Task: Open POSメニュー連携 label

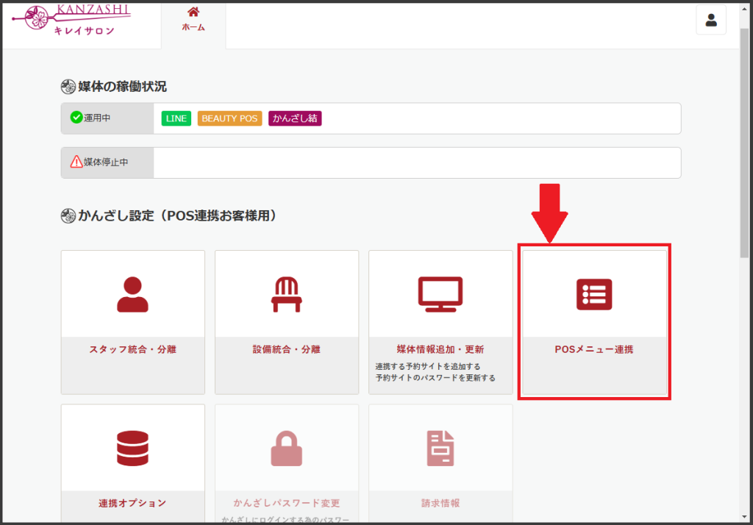Action: tap(594, 349)
